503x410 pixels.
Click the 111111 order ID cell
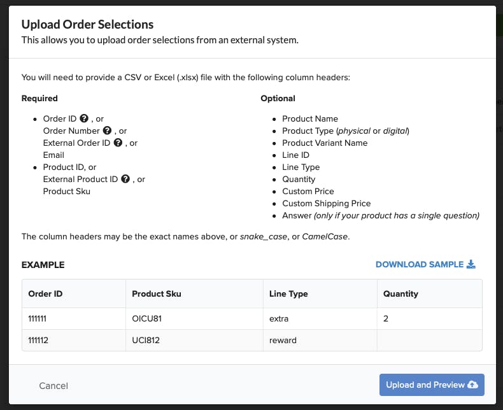[74, 318]
